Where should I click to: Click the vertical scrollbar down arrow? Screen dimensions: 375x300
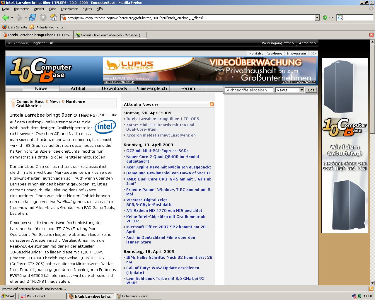pyautogui.click(x=372, y=283)
